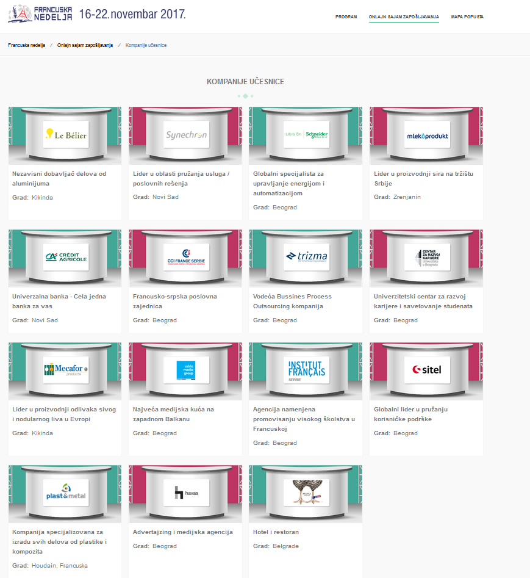530x578 pixels.
Task: Click 'Grad: Beograd' under Trizma
Action: point(275,320)
